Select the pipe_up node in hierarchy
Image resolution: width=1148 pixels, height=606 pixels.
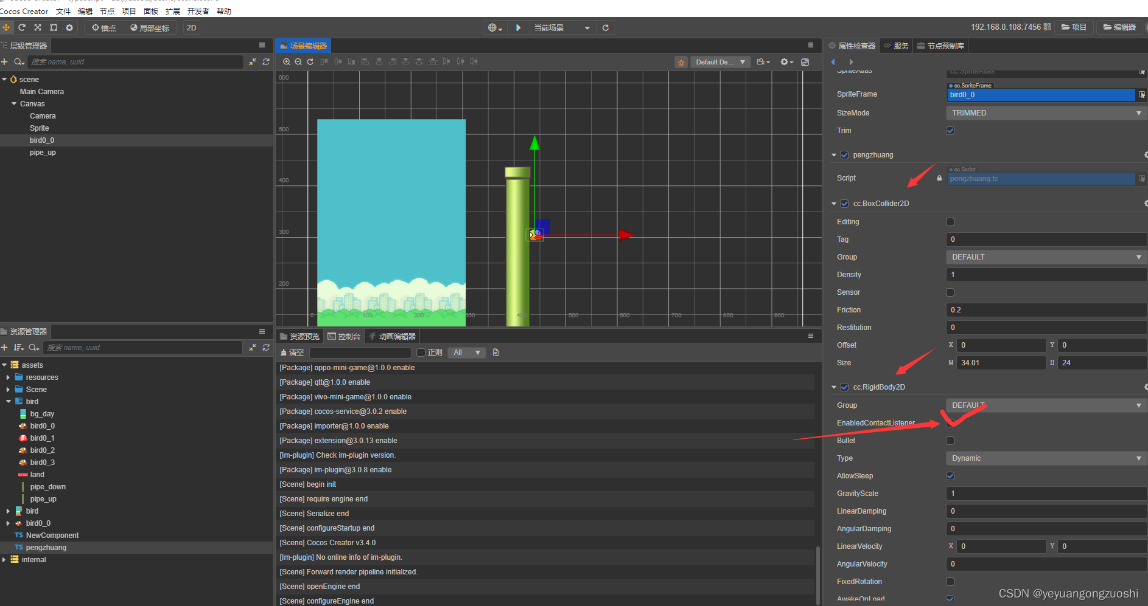tap(43, 153)
